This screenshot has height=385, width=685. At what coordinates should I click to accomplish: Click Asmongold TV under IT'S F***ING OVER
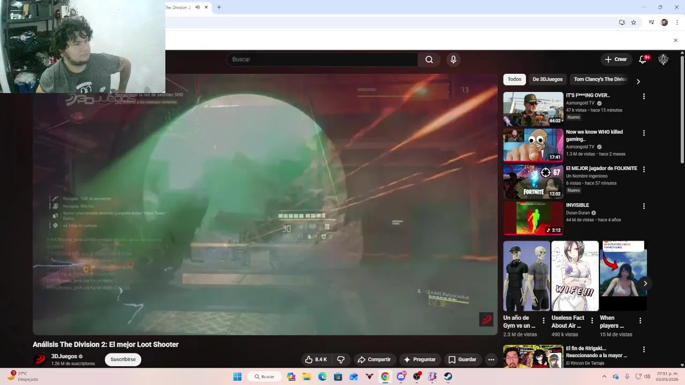tap(580, 103)
